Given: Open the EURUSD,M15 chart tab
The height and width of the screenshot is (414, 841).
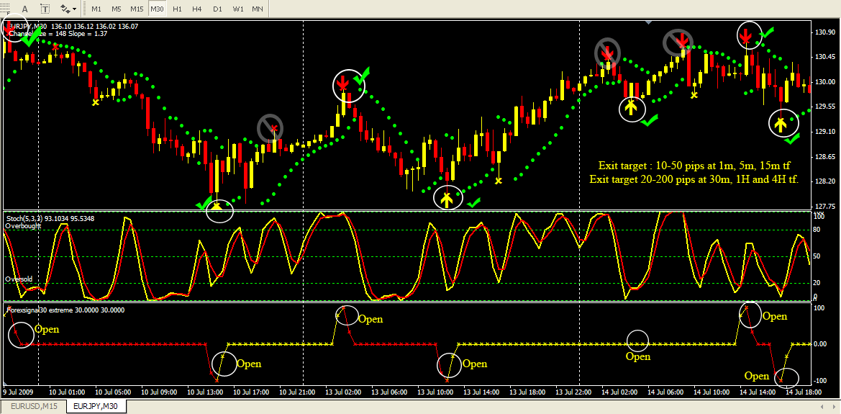Looking at the screenshot, I should (x=33, y=407).
